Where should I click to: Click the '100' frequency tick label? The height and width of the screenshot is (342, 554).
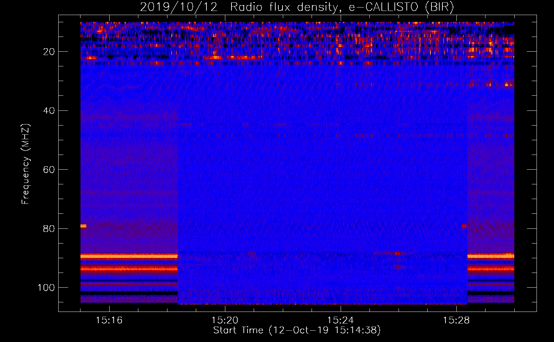(x=46, y=288)
